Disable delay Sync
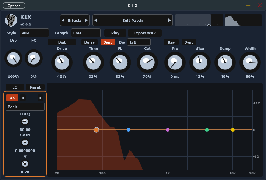 pos(108,42)
